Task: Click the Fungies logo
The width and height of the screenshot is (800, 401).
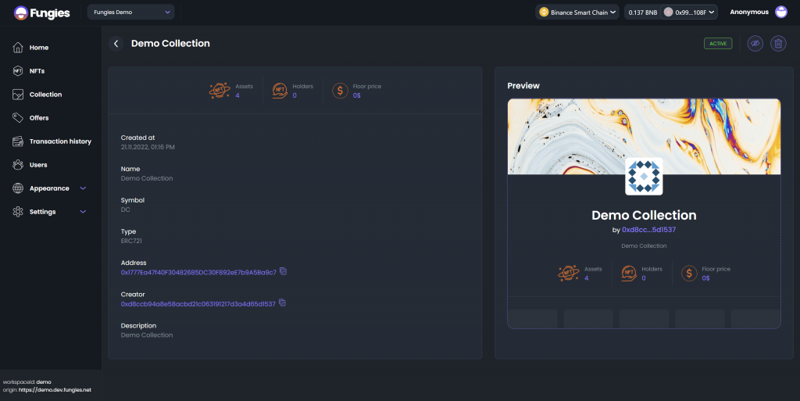Action: click(x=42, y=13)
